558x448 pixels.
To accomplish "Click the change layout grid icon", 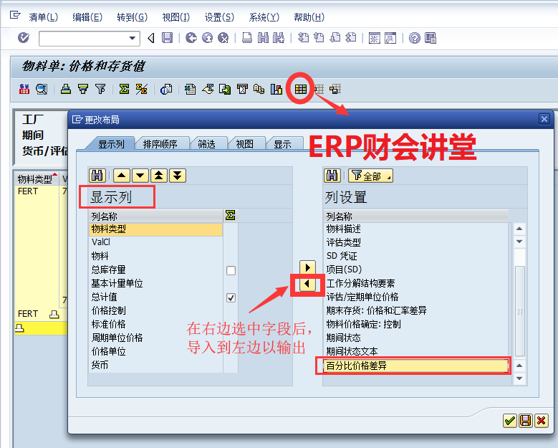I will [300, 89].
